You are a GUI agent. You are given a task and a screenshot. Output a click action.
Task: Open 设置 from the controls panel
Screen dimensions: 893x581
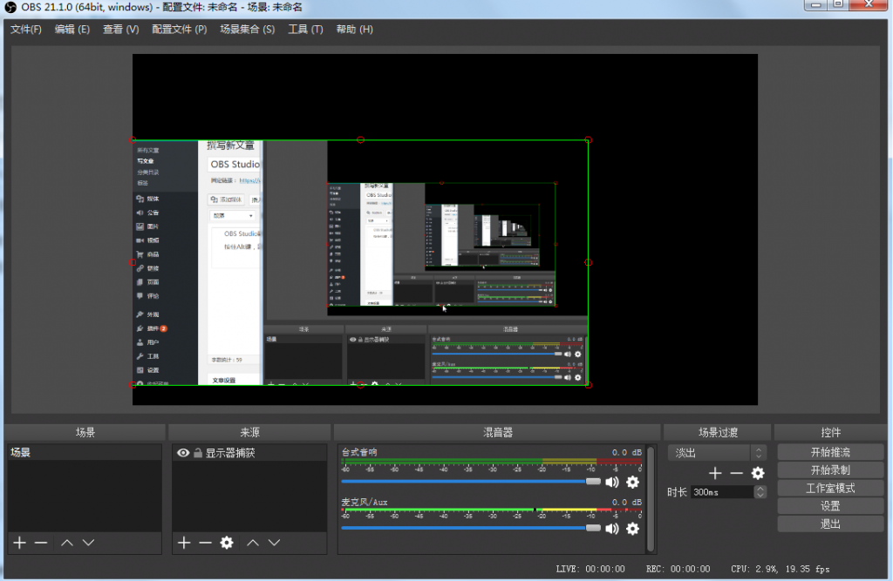click(830, 506)
